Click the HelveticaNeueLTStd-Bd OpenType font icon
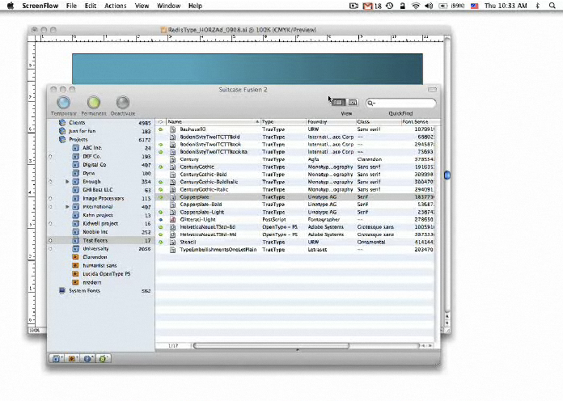Viewport: 563px width, 401px height. 173,227
